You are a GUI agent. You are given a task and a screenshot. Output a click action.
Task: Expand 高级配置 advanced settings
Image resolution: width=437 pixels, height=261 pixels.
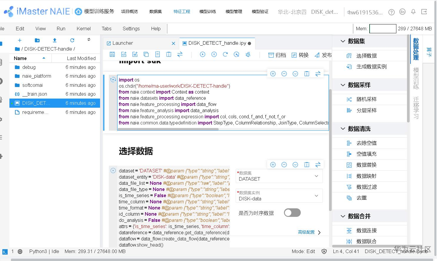coord(309,232)
